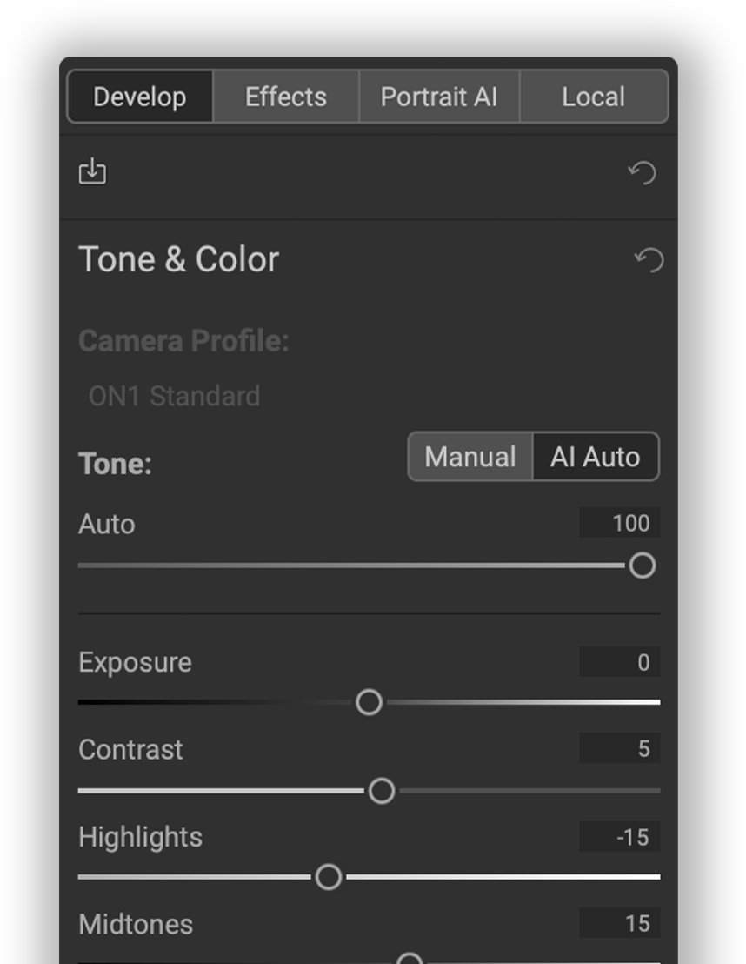
Task: Switch Tone mode to Manual
Action: click(470, 456)
